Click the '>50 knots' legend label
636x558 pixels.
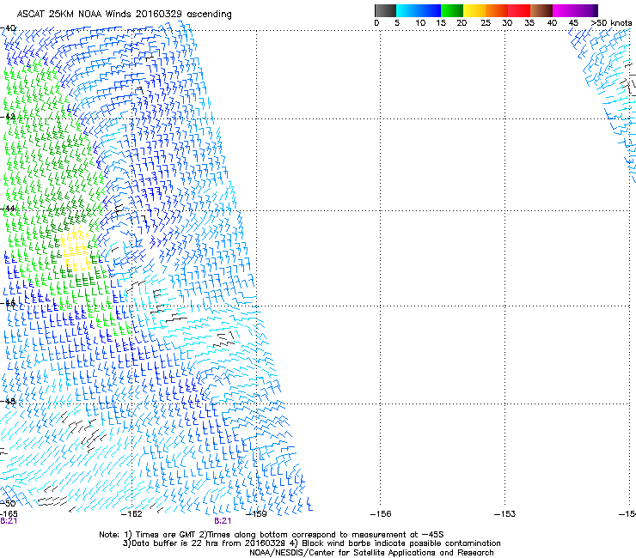click(x=612, y=23)
